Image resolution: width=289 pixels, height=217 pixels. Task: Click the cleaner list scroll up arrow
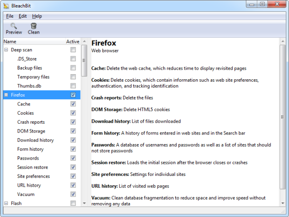point(84,42)
